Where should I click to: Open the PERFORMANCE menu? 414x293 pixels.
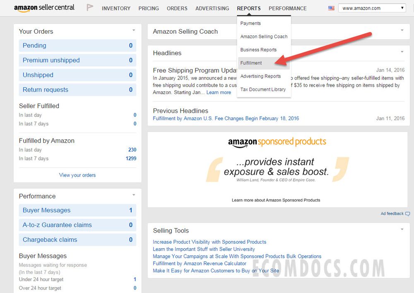[288, 8]
